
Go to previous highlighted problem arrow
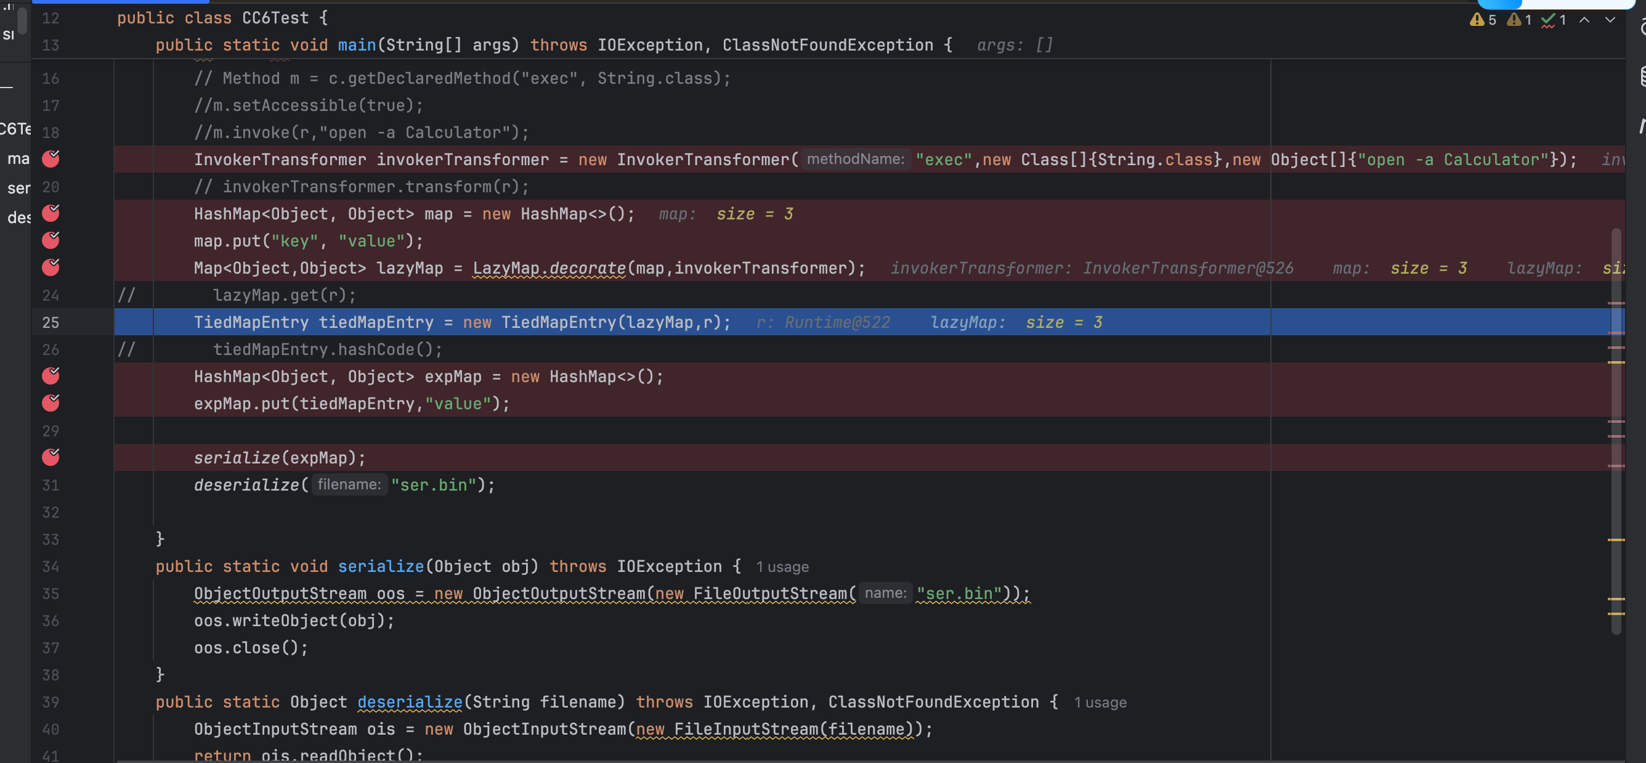coord(1584,20)
